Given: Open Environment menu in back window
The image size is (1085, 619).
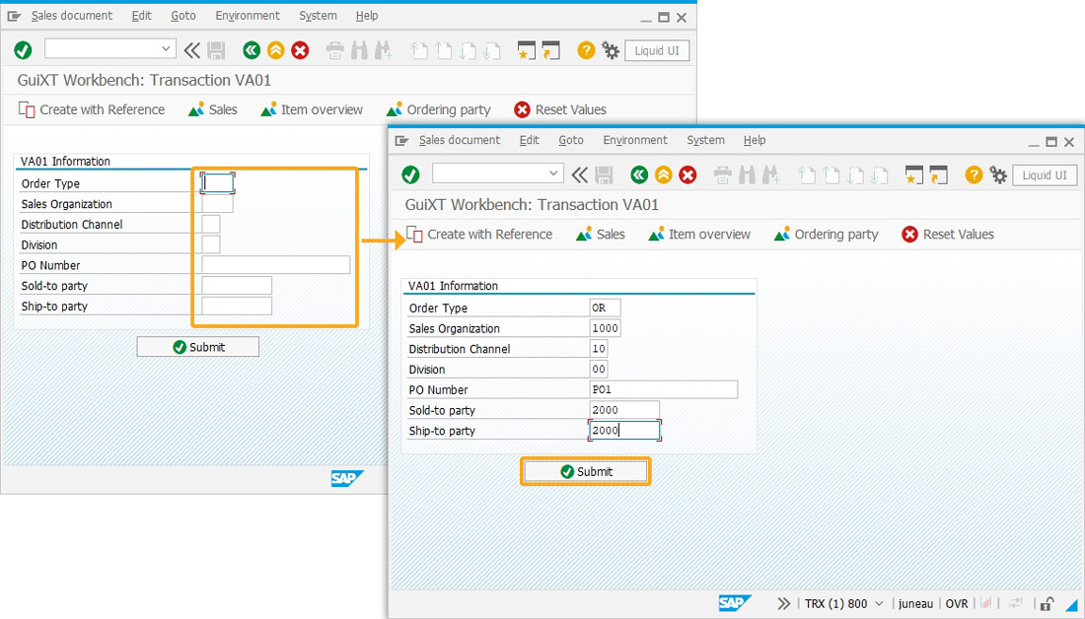Looking at the screenshot, I should pos(248,15).
